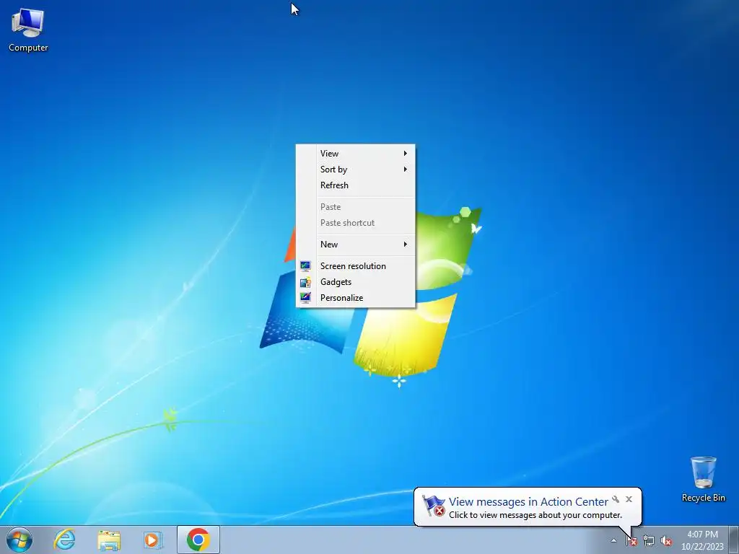Click the flag icon in the balloon
The width and height of the screenshot is (739, 554).
click(x=433, y=506)
